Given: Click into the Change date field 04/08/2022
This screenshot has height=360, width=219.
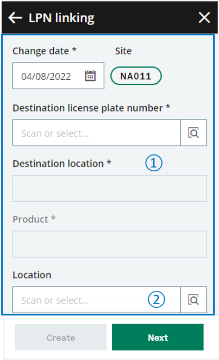Looking at the screenshot, I should click(x=58, y=76).
